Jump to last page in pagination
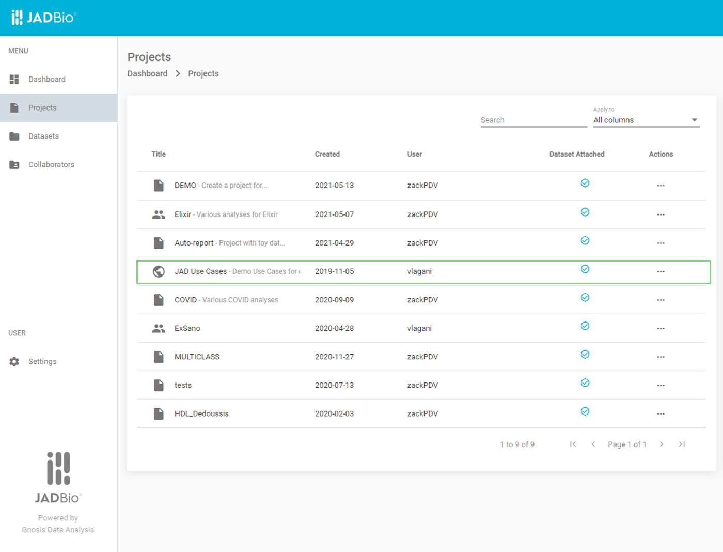Image resolution: width=723 pixels, height=552 pixels. (682, 444)
